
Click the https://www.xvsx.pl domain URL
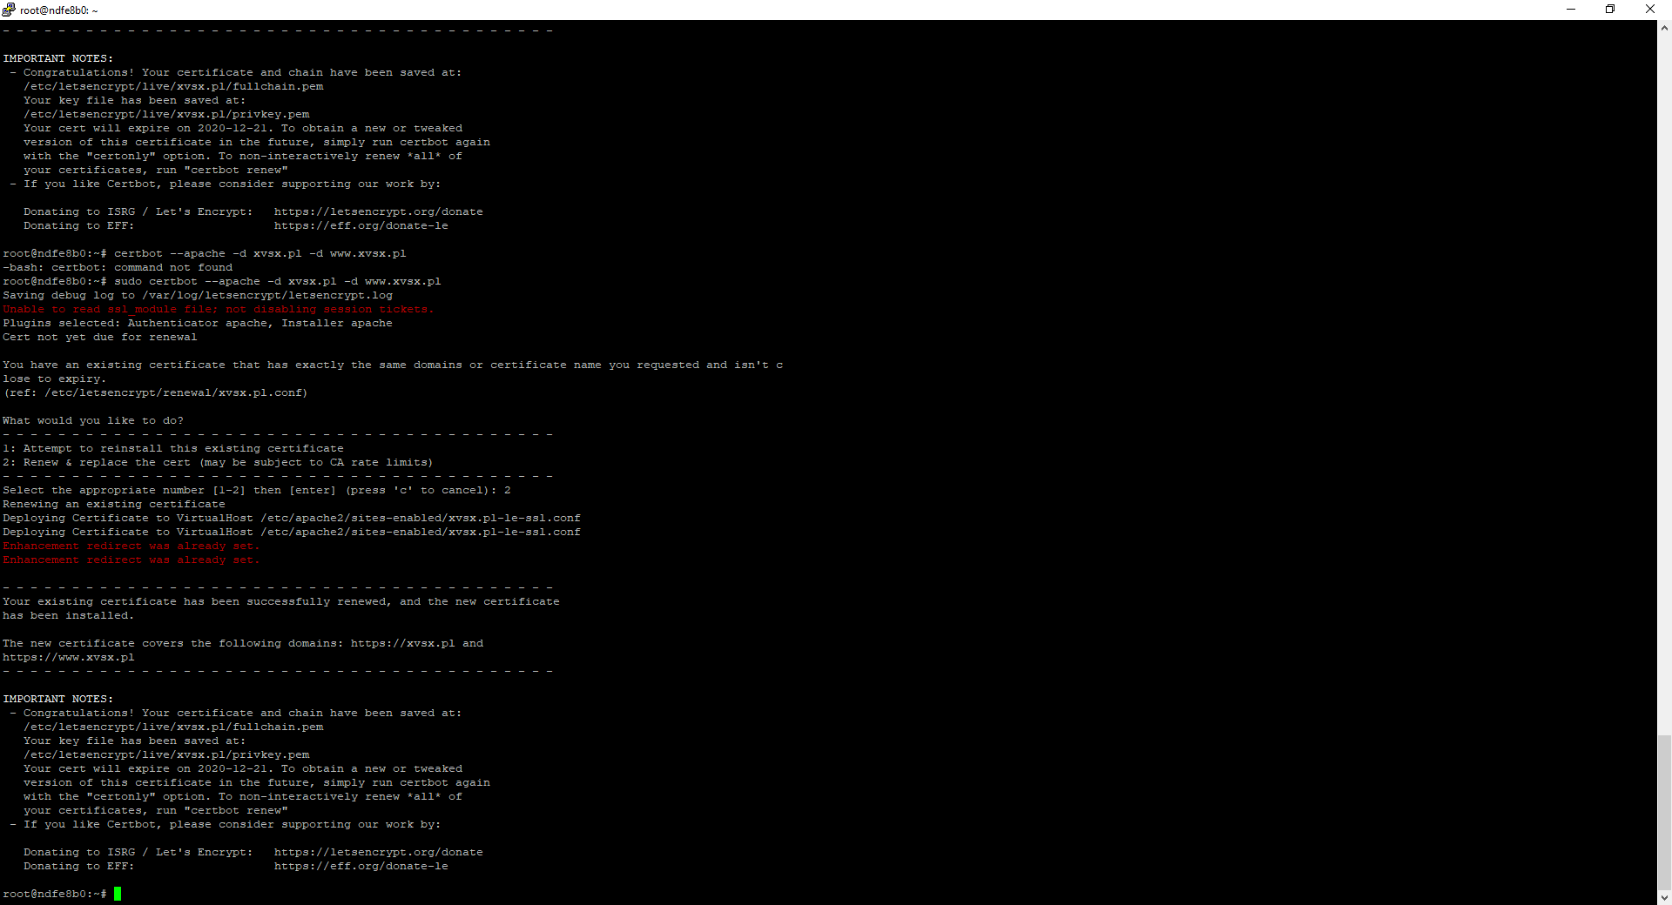[69, 658]
